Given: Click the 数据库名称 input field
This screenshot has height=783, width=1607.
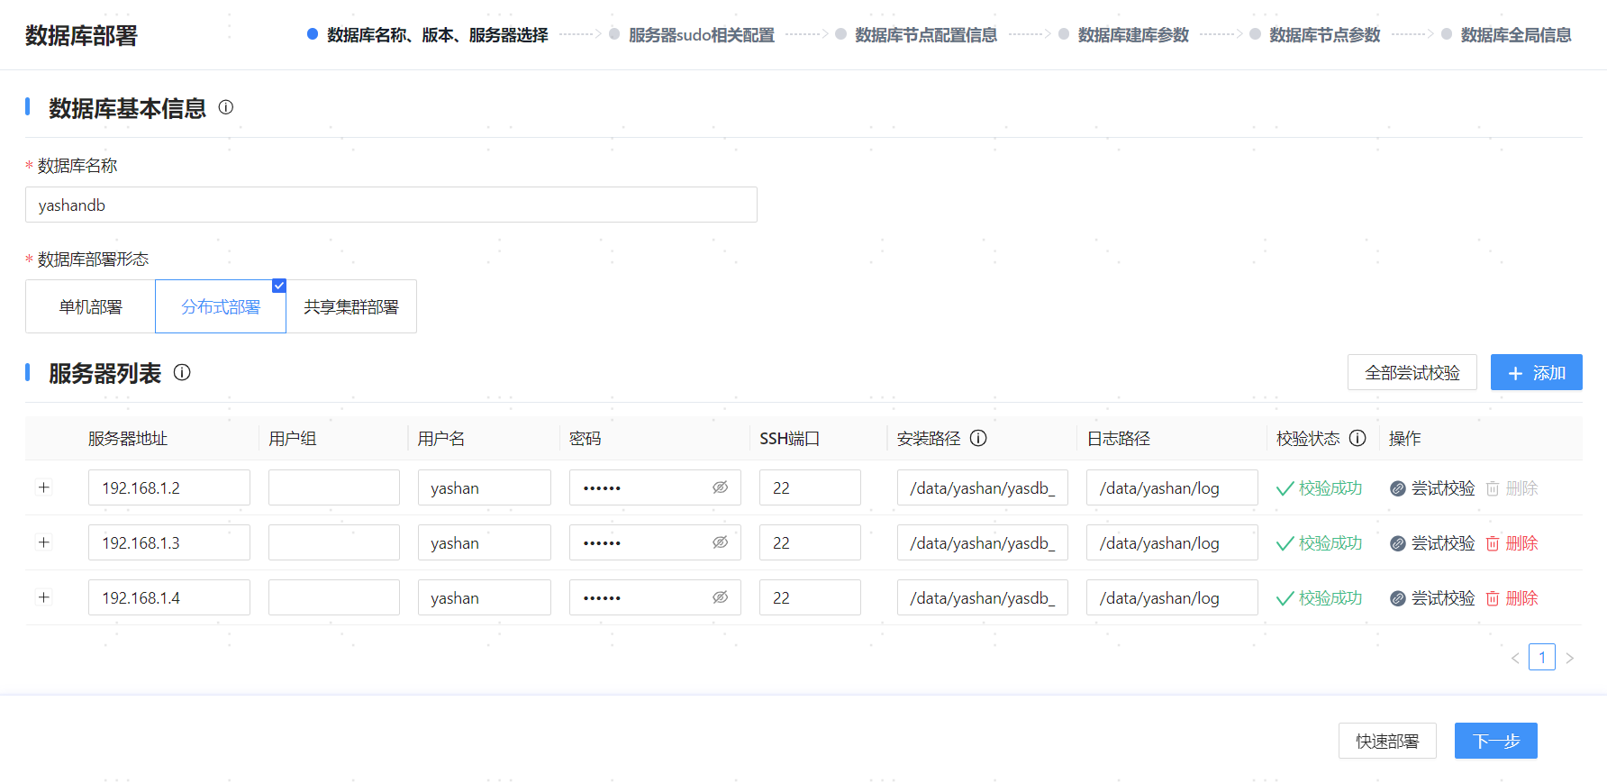Looking at the screenshot, I should pos(391,205).
